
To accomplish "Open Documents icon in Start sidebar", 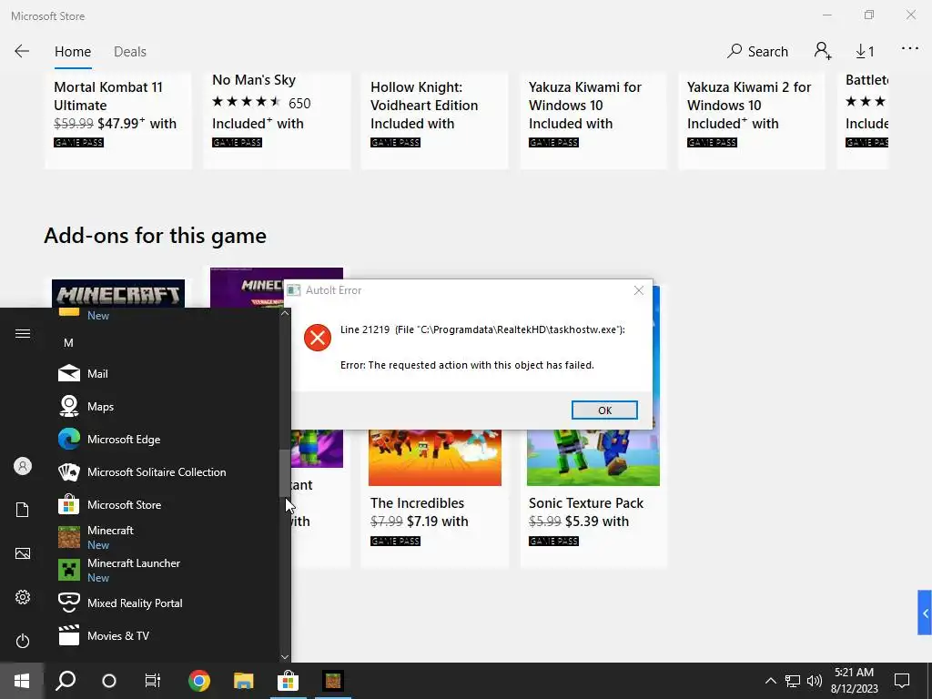I will (23, 510).
